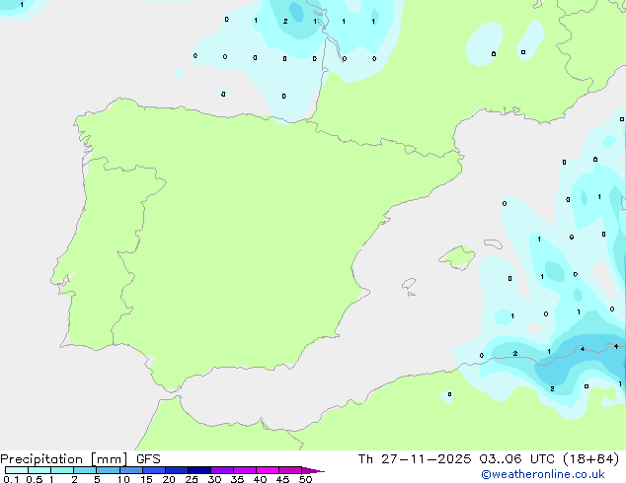Click the 0.5–1 mm legend color swatch
The height and width of the screenshot is (483, 626).
click(39, 470)
